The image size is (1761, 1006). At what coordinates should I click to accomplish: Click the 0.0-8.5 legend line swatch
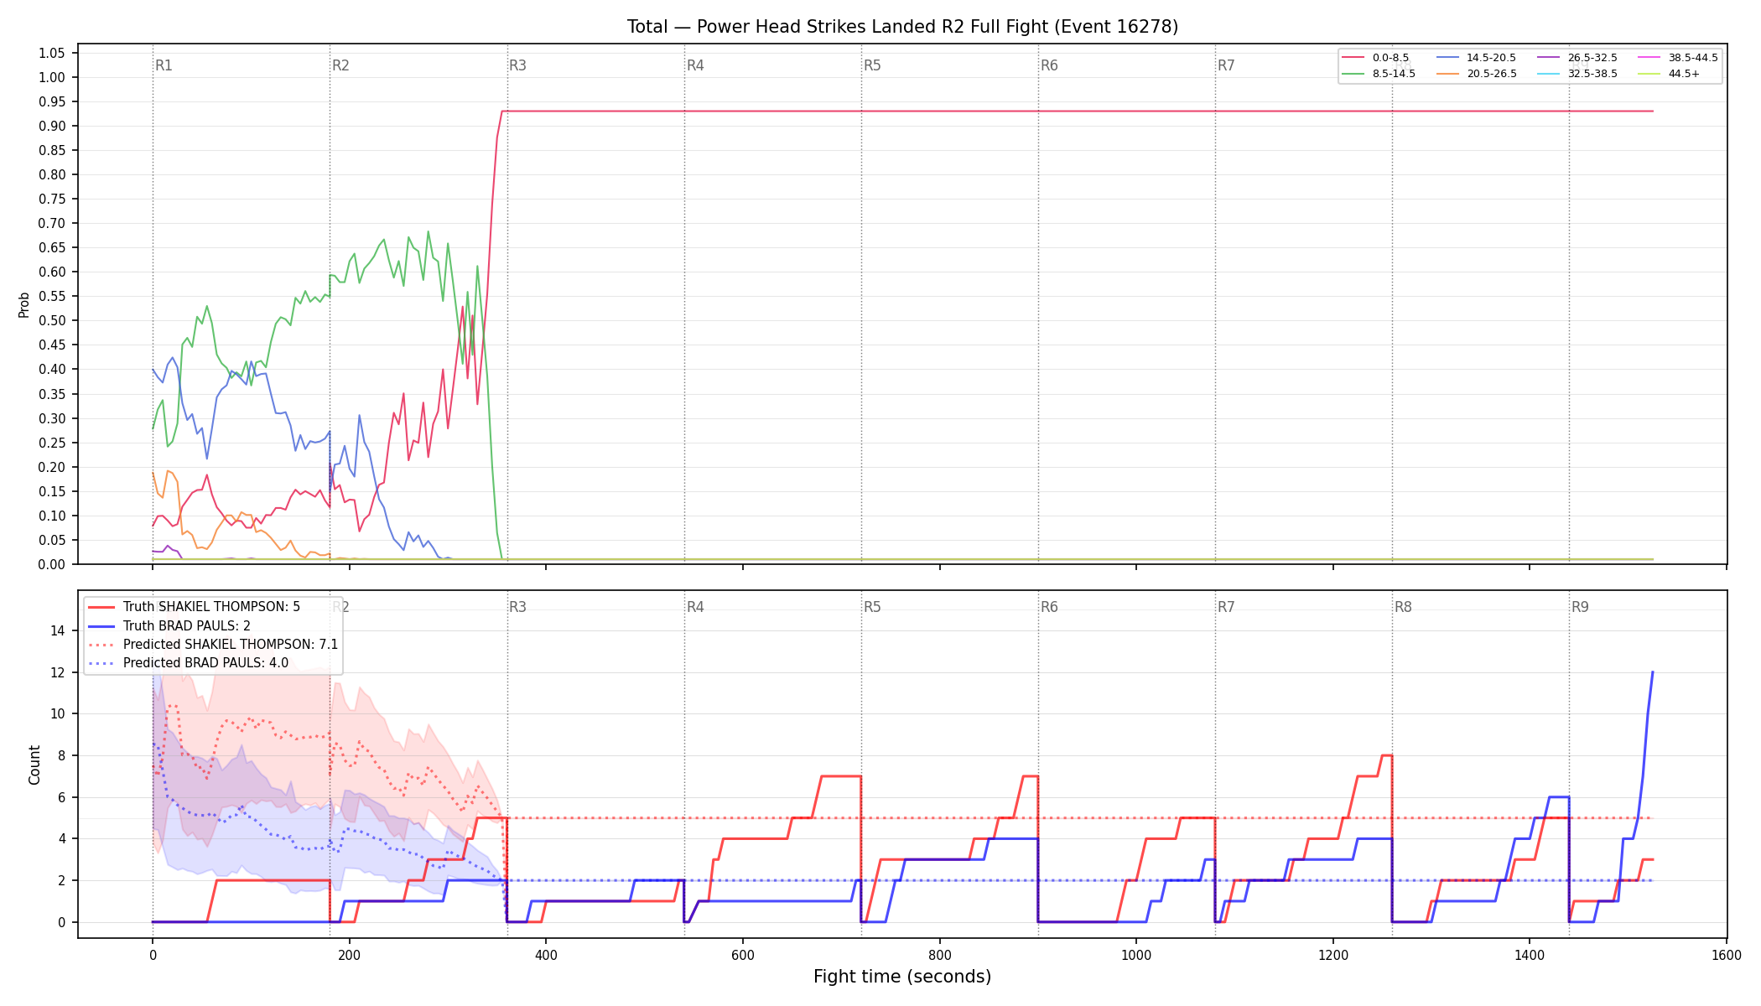1353,58
